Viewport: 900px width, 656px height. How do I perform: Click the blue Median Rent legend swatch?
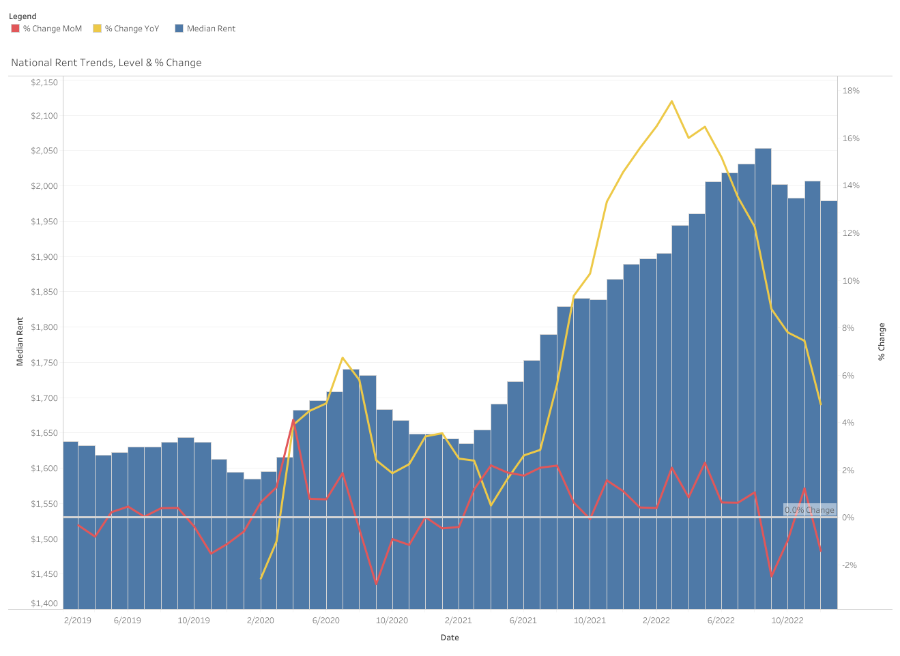tap(179, 29)
